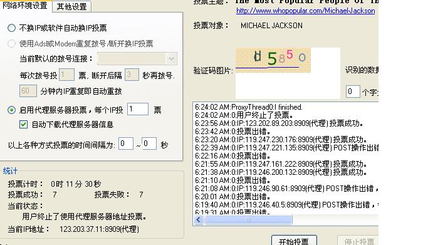This screenshot has width=428, height=245.
Task: Select 启用代理服务器投票 radio option
Action: (11, 110)
